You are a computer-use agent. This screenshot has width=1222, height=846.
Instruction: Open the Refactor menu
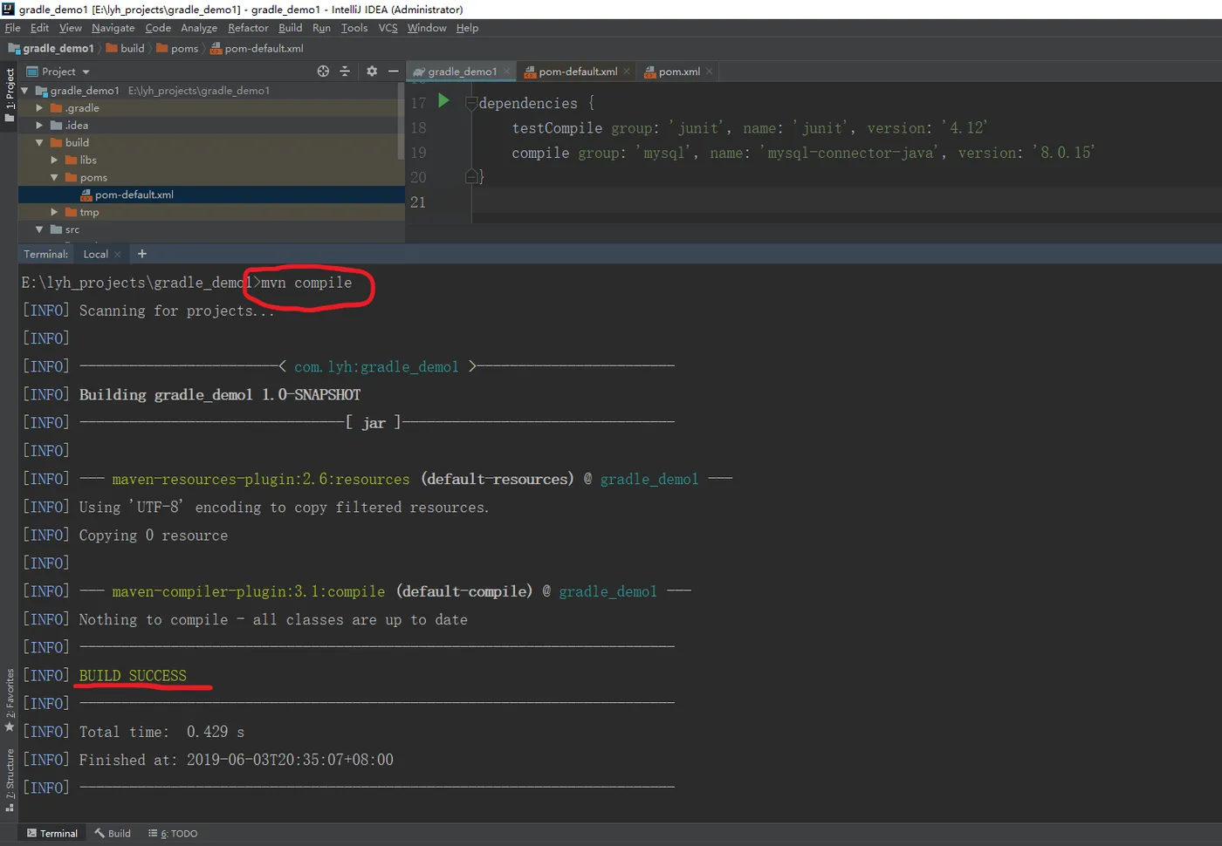pyautogui.click(x=248, y=28)
